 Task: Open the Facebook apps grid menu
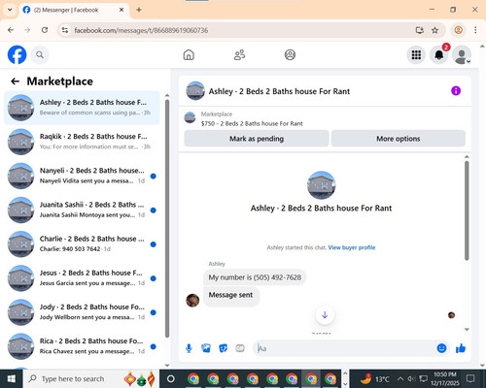(416, 55)
